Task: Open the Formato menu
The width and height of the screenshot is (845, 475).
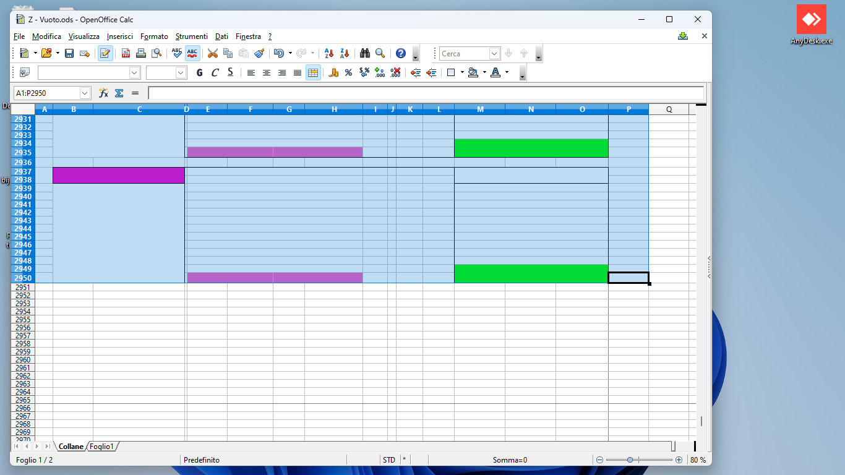Action: click(154, 36)
